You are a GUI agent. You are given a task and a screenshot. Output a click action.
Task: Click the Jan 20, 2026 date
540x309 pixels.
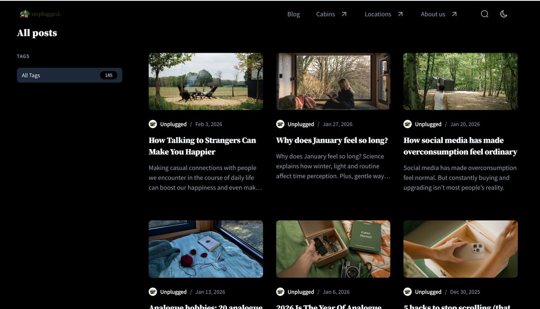(465, 124)
